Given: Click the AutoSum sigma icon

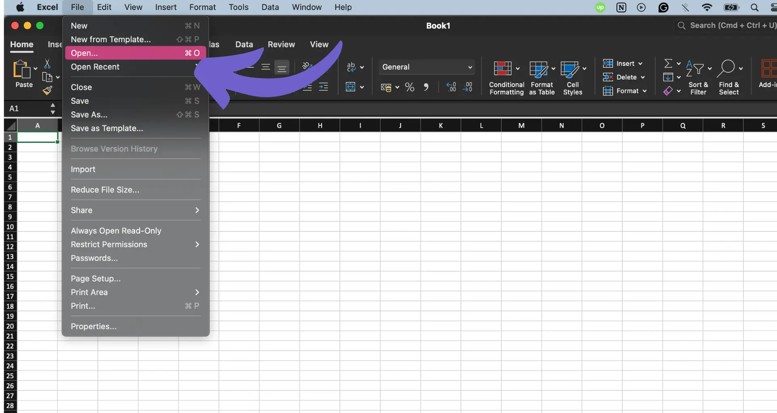Looking at the screenshot, I should click(x=668, y=63).
